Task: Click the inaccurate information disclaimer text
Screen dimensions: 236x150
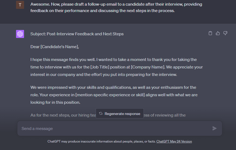Action: 102,141
